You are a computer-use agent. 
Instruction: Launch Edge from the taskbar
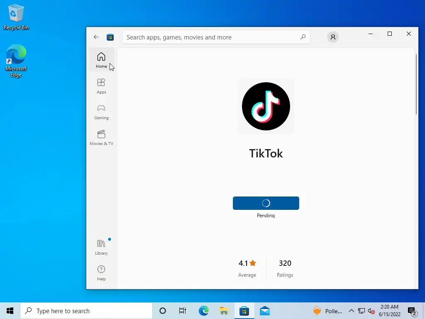pos(203,311)
